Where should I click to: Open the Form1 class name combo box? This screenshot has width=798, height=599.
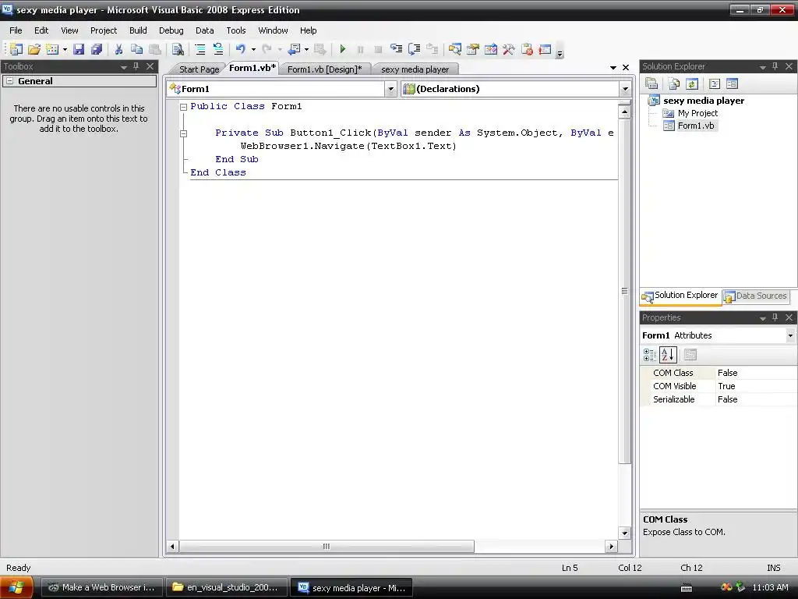pos(281,89)
